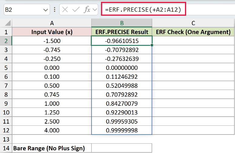Select column B header
Image resolution: width=235 pixels, height=153 pixels.
(x=122, y=23)
